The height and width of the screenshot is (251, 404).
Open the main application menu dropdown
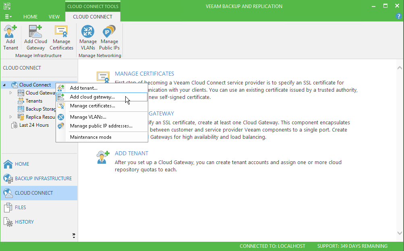[x=8, y=17]
